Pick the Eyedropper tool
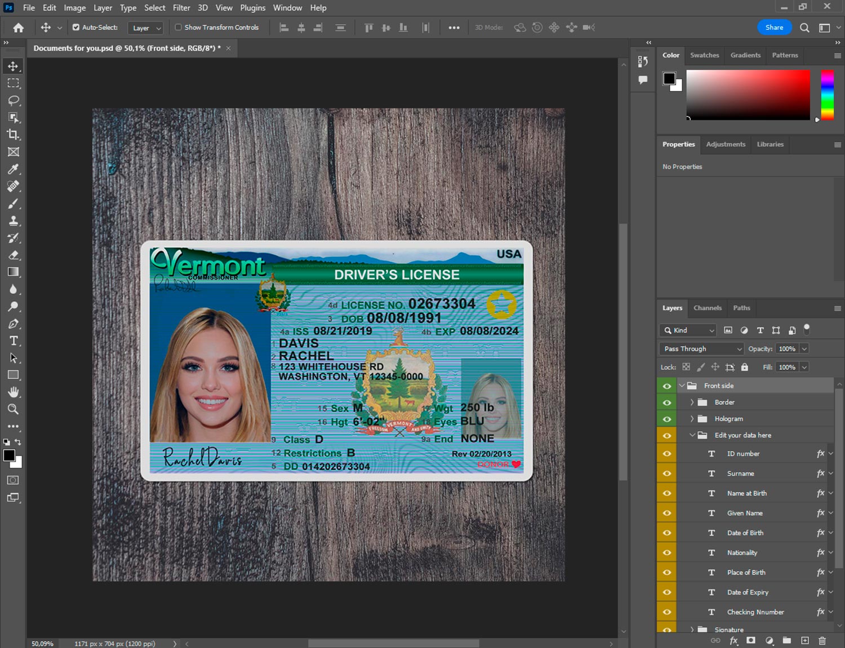 point(14,169)
